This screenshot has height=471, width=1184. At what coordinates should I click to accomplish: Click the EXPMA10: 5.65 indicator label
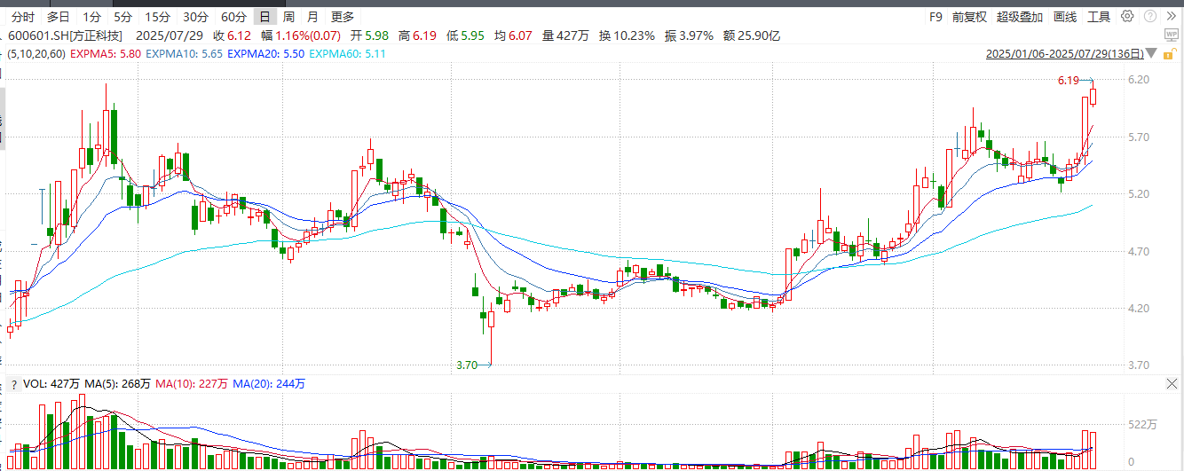pos(184,54)
